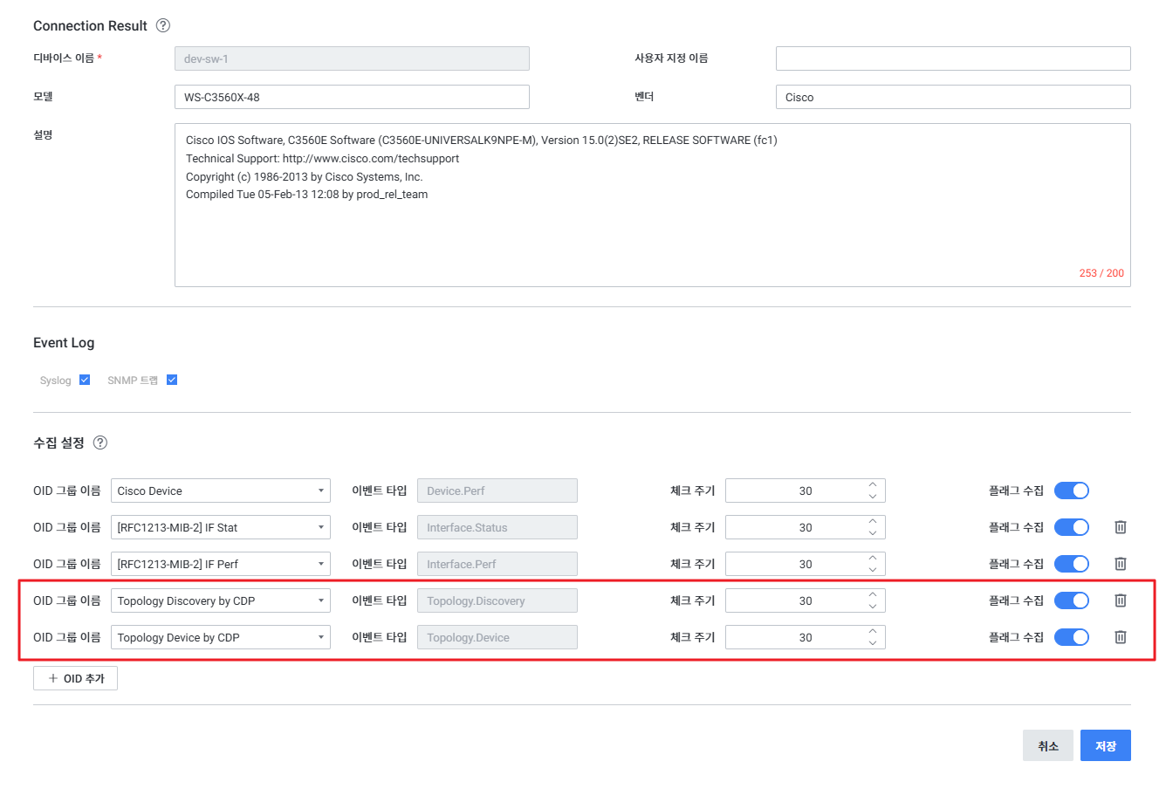
Task: Uncheck the SNMP 트랩 checkbox
Action: point(172,380)
